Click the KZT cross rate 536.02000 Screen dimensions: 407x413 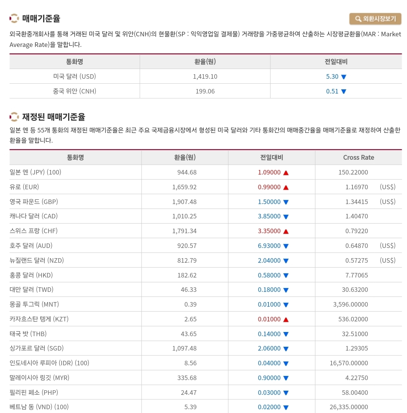(x=353, y=319)
